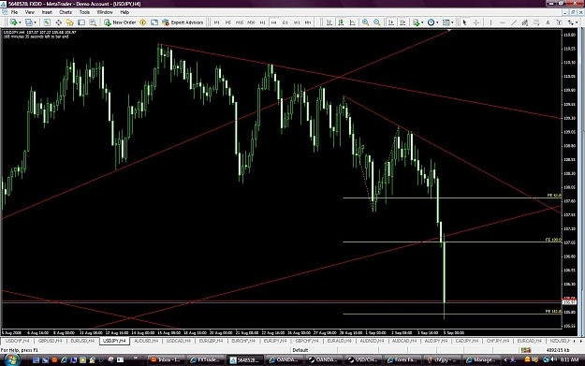Screen dimensions: 585x366
Task: Open the New Chart toolbar icon
Action: tap(13, 22)
